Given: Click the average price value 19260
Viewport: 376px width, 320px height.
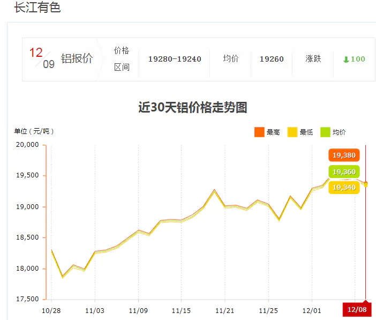Looking at the screenshot, I should point(272,59).
